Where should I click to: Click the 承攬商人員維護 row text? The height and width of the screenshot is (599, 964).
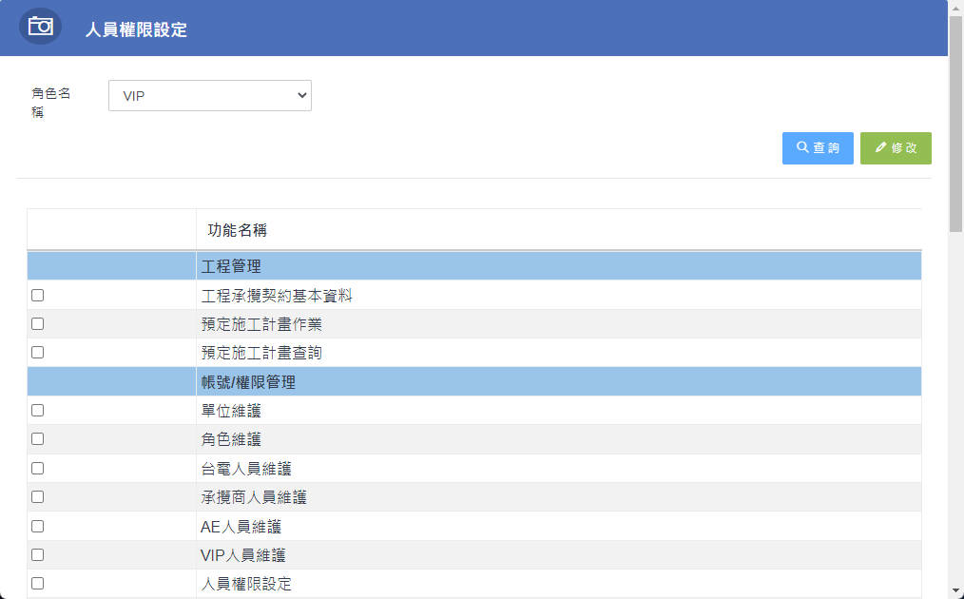[x=254, y=497]
